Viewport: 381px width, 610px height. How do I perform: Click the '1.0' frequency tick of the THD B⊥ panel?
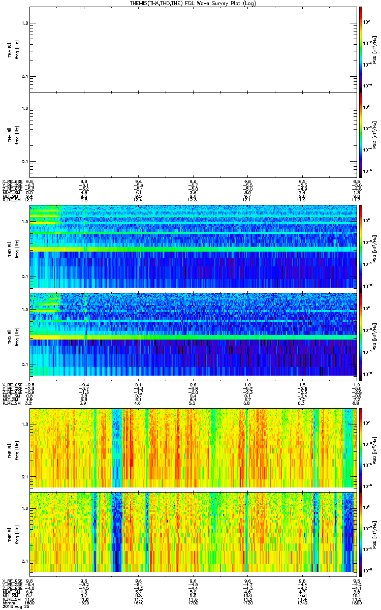(x=24, y=222)
